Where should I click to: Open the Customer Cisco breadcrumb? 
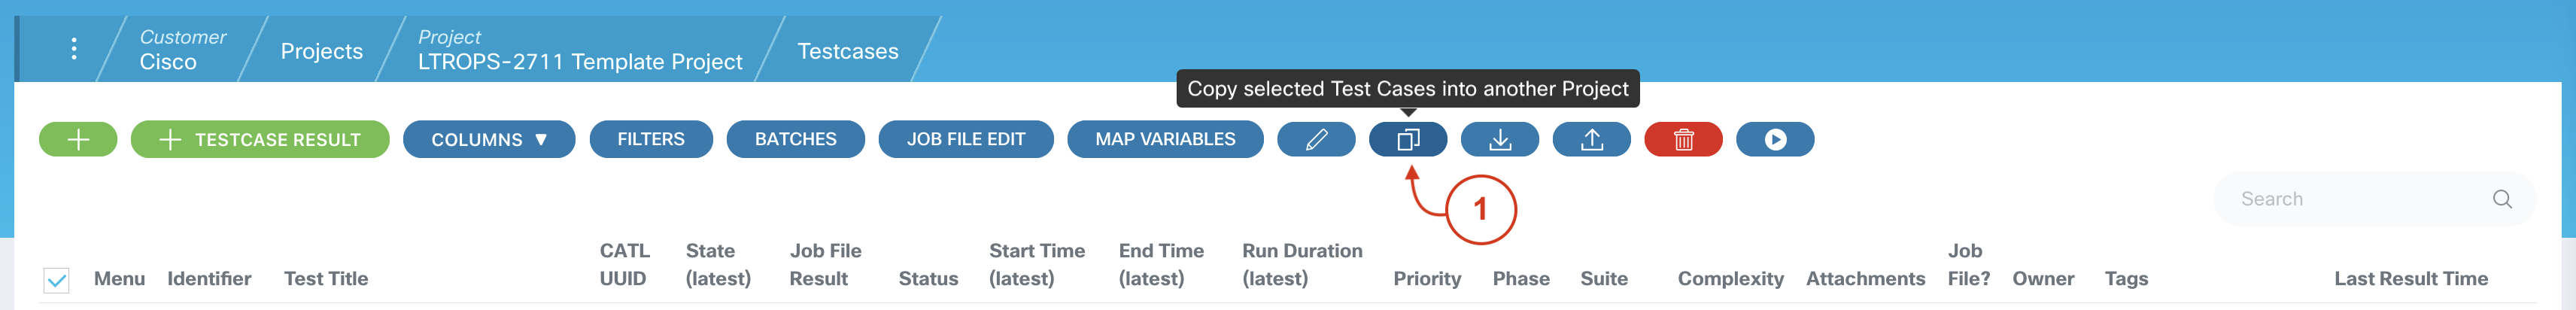tap(181, 50)
